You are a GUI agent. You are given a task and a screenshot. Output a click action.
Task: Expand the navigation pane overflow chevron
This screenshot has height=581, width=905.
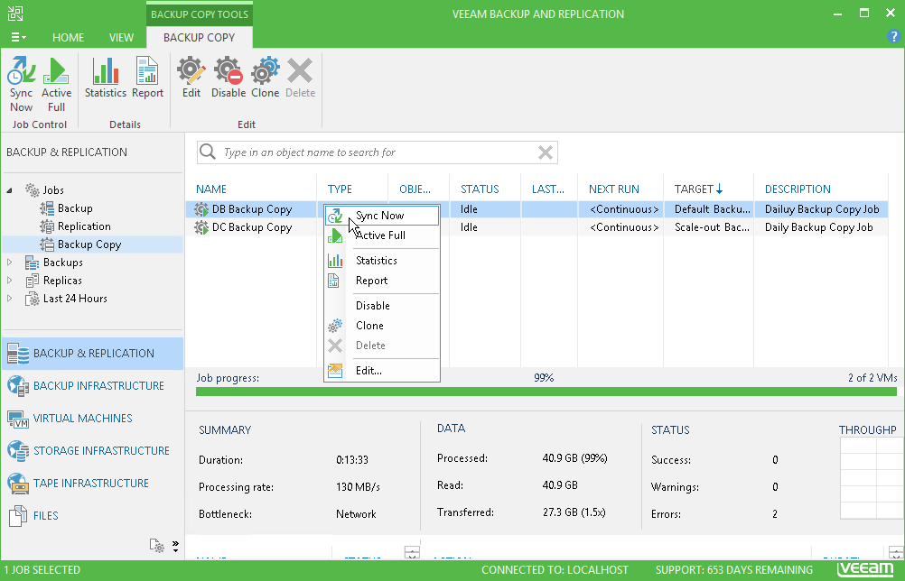tap(175, 546)
